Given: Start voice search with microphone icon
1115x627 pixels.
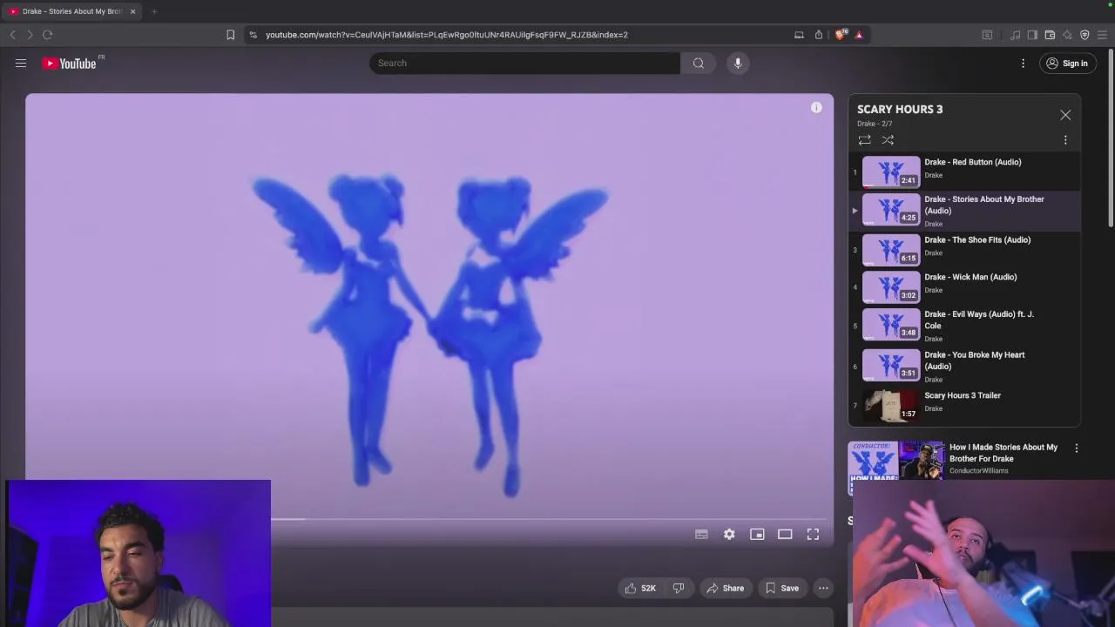Looking at the screenshot, I should point(738,63).
